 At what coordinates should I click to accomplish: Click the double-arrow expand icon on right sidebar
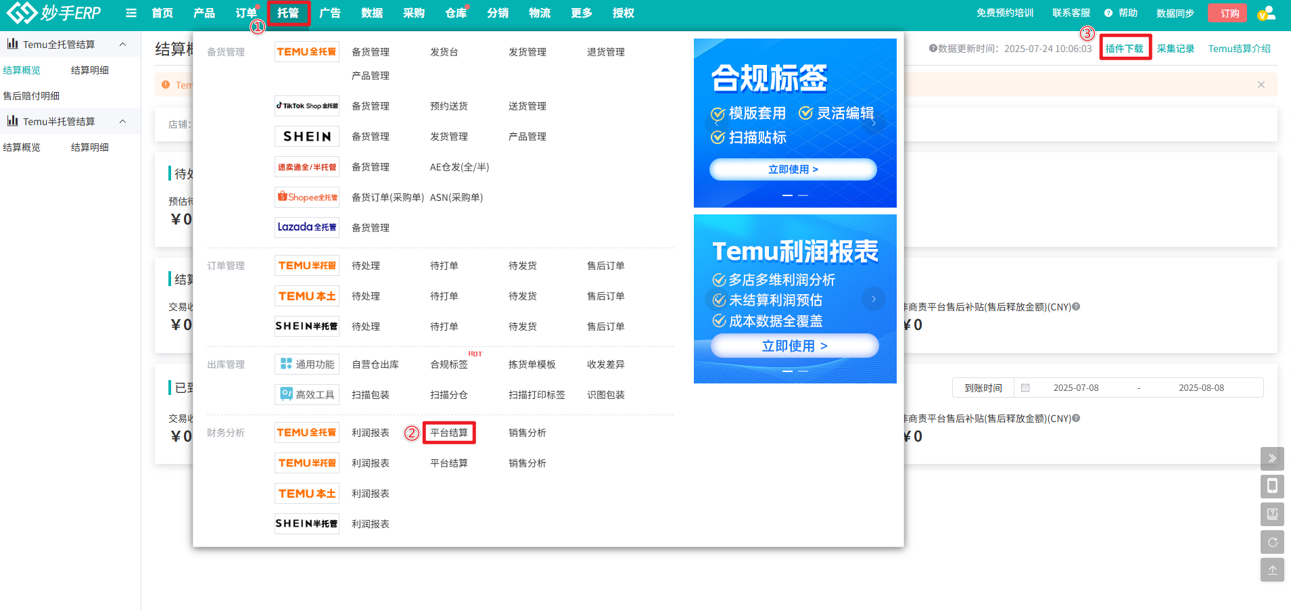pos(1272,459)
